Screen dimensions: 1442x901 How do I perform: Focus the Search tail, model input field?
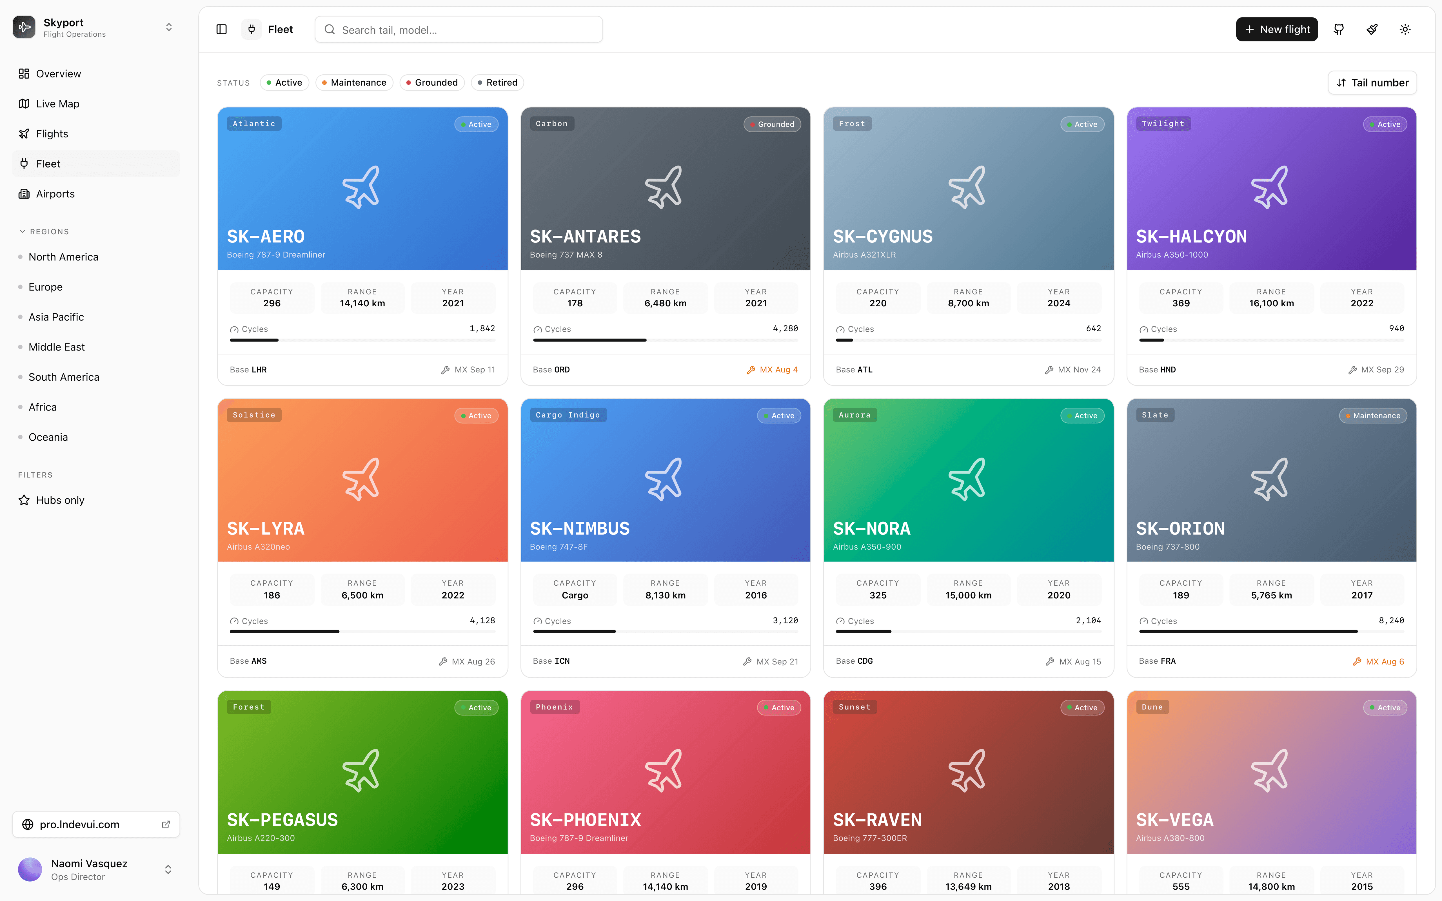pos(458,30)
